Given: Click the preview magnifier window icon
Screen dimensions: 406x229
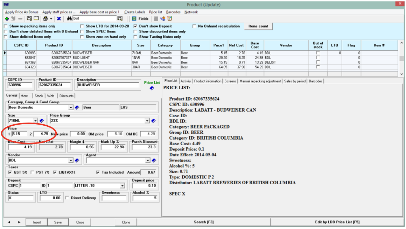Looking at the screenshot, I should [x=29, y=19].
